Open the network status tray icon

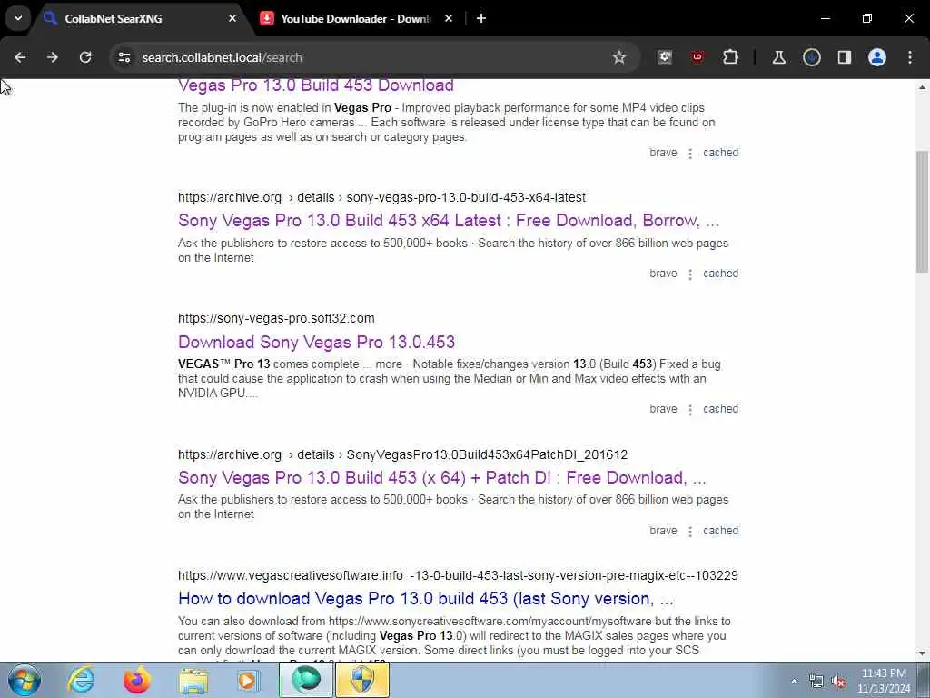[x=816, y=682]
